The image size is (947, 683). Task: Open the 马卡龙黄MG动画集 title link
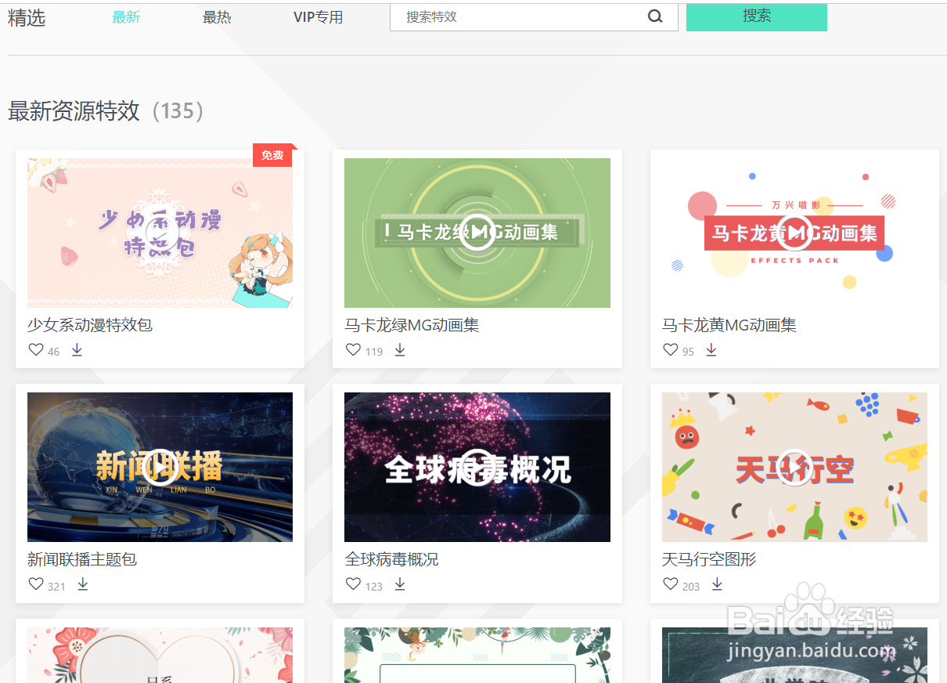(729, 324)
